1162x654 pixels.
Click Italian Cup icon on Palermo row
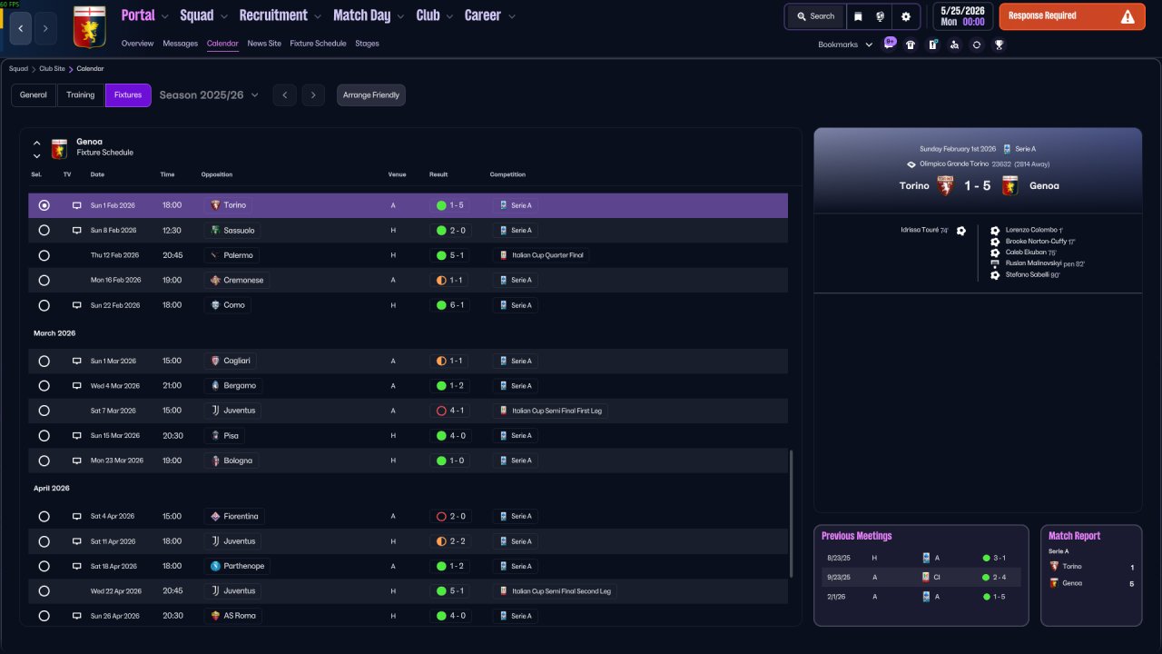click(504, 255)
